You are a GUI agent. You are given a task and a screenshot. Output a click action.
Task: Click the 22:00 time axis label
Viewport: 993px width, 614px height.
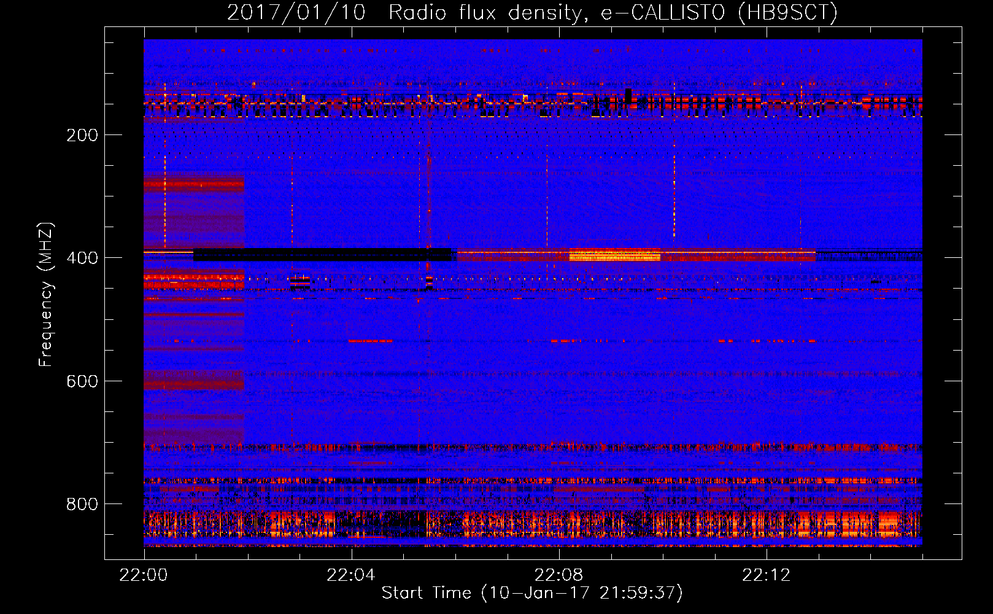click(x=144, y=575)
